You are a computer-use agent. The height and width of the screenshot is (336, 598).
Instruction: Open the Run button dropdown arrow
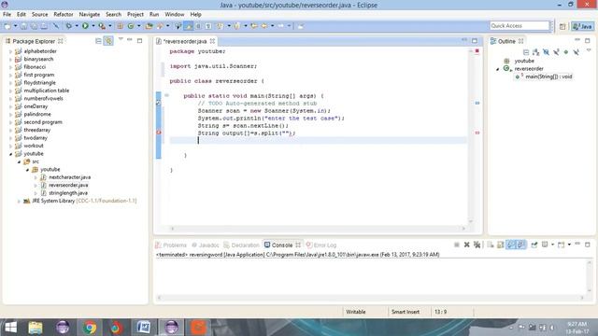coord(93,26)
